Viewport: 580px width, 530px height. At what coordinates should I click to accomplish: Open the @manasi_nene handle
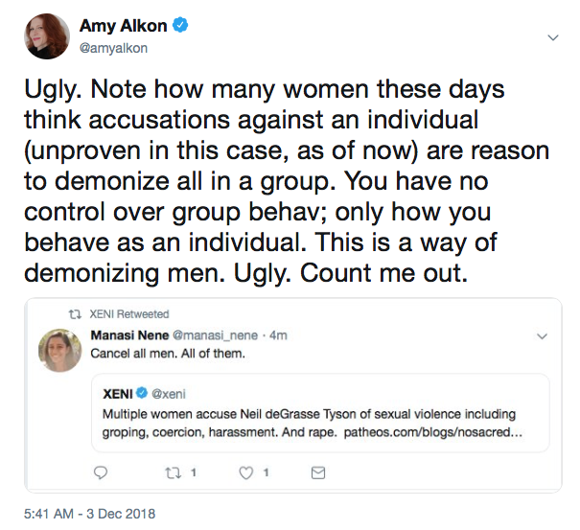pyautogui.click(x=217, y=335)
